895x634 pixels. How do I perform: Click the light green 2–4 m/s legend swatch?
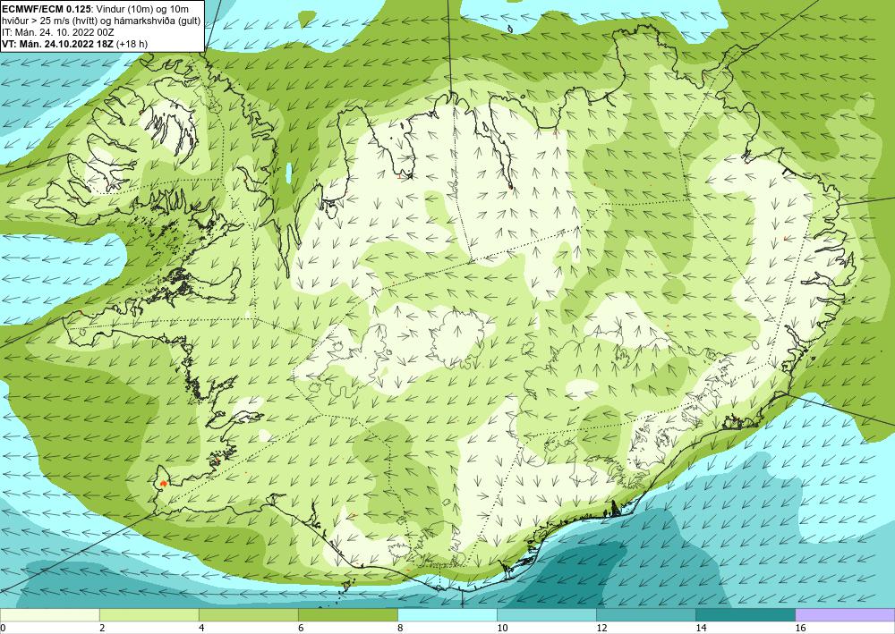[149, 615]
